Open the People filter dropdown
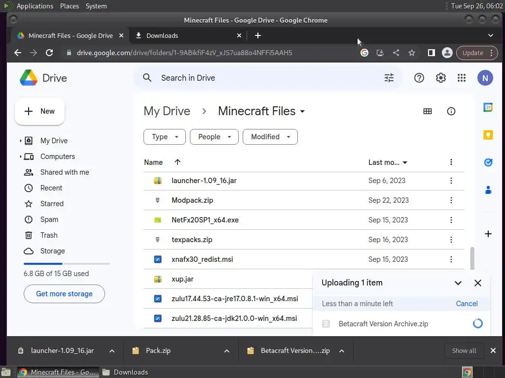The image size is (505, 378). [x=214, y=137]
